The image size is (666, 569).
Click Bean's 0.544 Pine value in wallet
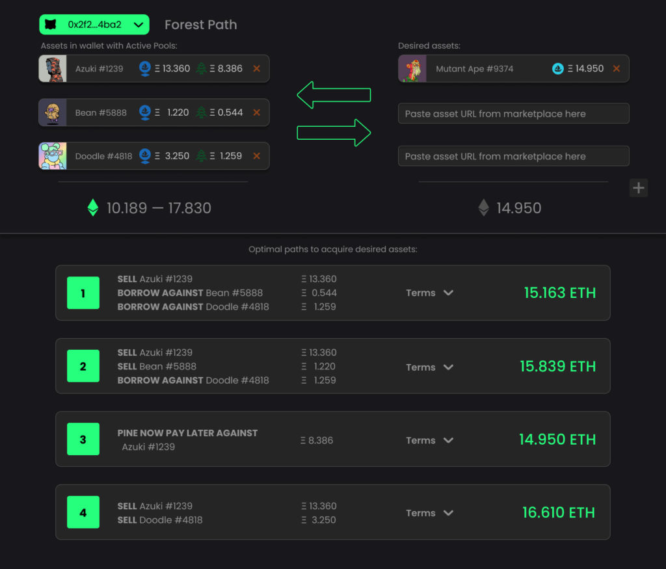coord(226,112)
